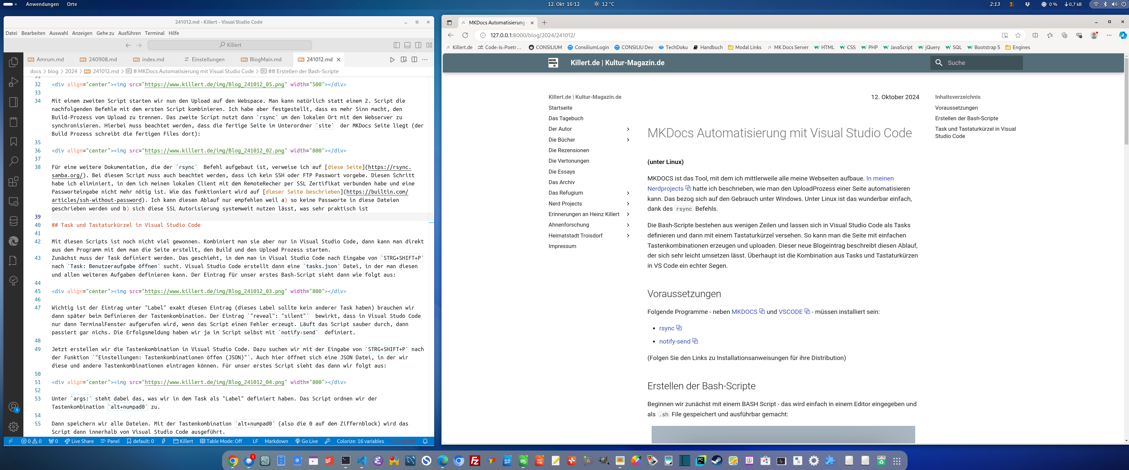
Task: Run the preview play button in editor toolbar
Action: (392, 60)
